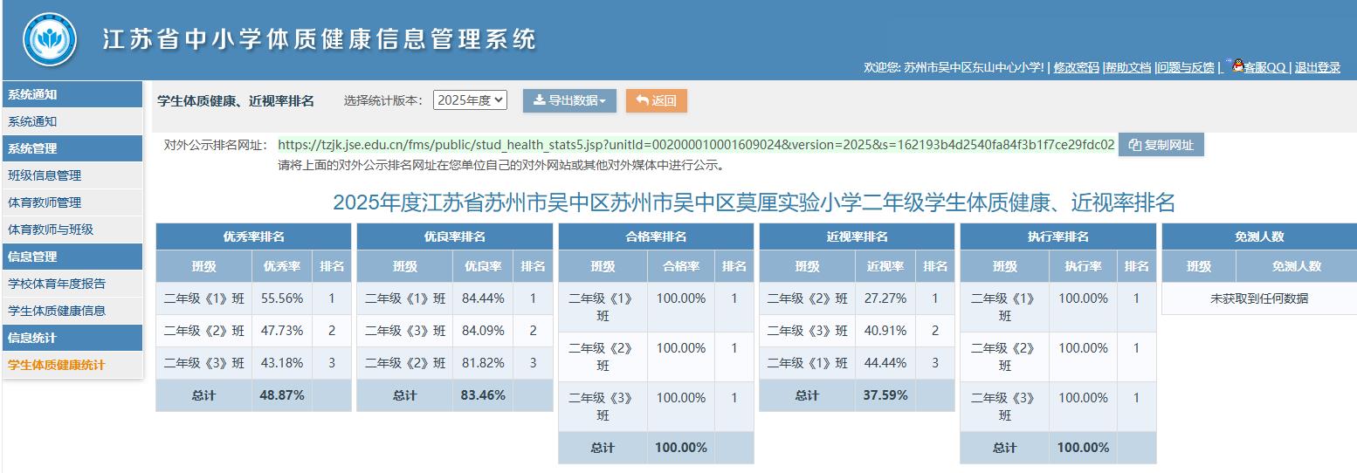Click the 优秀率排名 table header
Screen dimensions: 1357x473
[254, 236]
